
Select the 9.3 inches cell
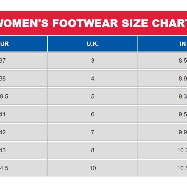pos(182,96)
